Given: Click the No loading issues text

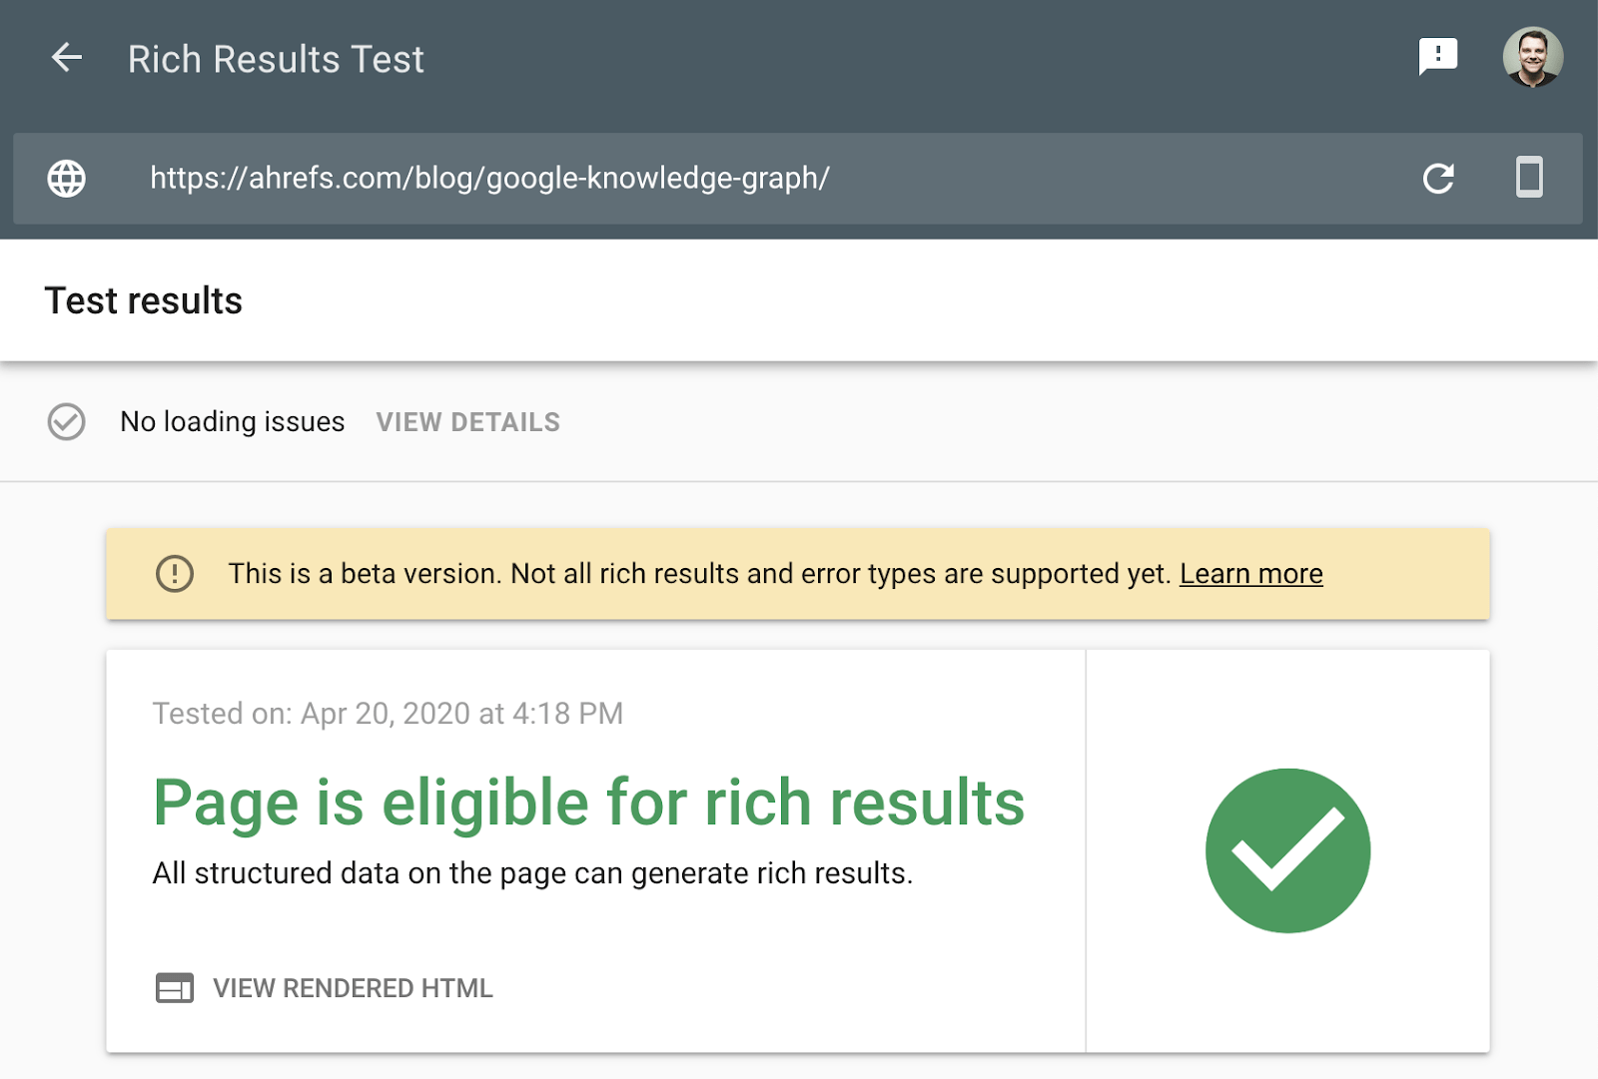Looking at the screenshot, I should pyautogui.click(x=232, y=422).
